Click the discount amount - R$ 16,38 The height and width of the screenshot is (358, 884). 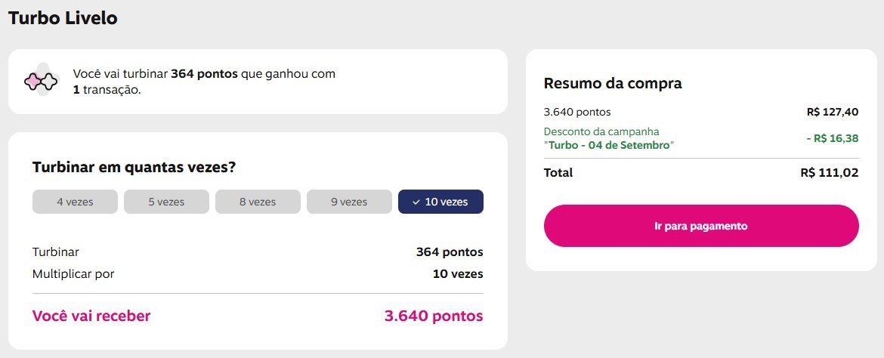(x=832, y=138)
